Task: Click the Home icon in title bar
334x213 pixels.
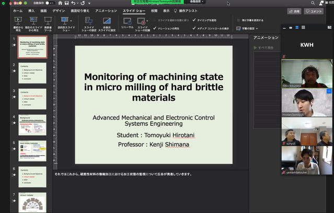Action: click(59, 3)
